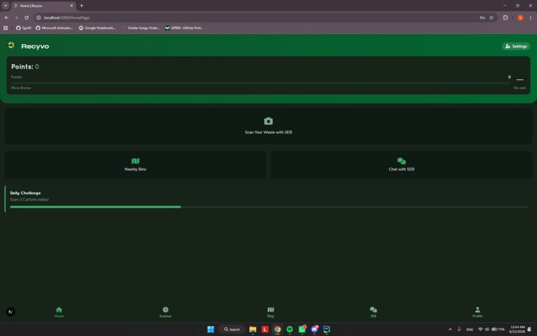Image resolution: width=537 pixels, height=336 pixels.
Task: Open GPRM GitHub Profile bookmark
Action: tap(184, 28)
